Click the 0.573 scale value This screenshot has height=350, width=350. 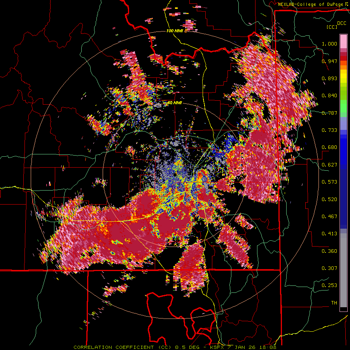(x=329, y=182)
